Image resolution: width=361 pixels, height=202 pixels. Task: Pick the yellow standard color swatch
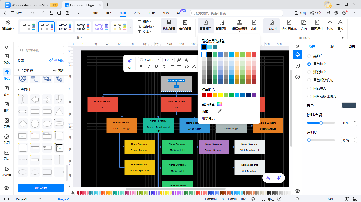[220, 95]
